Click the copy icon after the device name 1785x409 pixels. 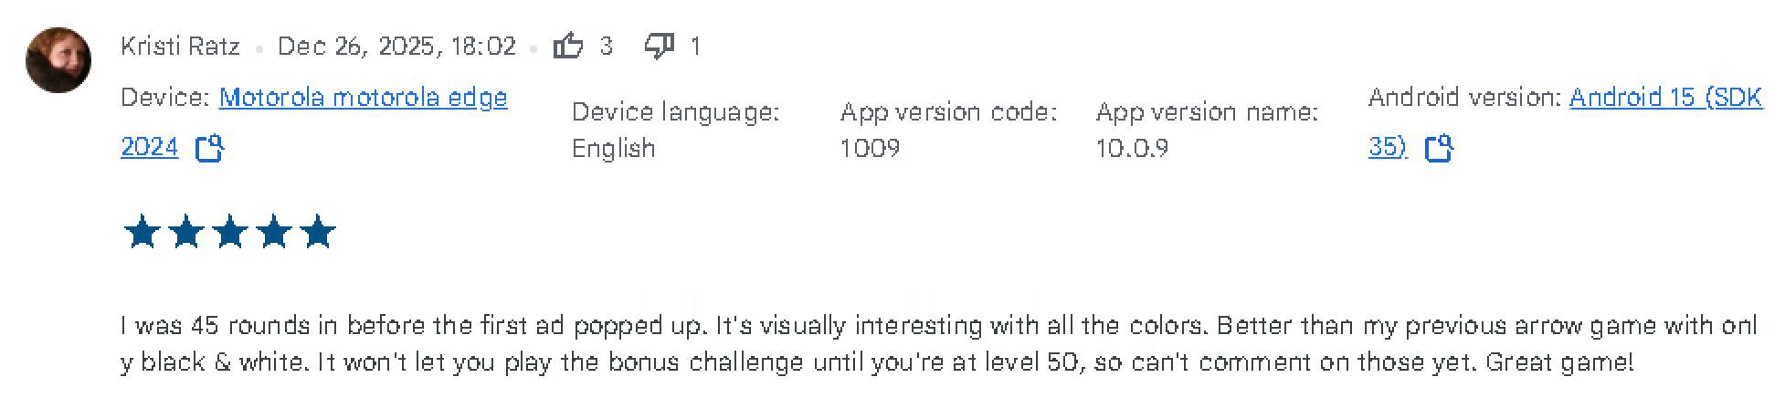point(209,148)
